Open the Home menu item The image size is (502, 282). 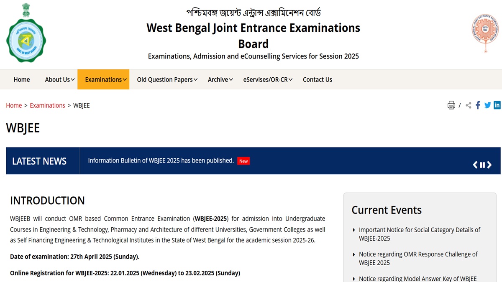coord(22,79)
